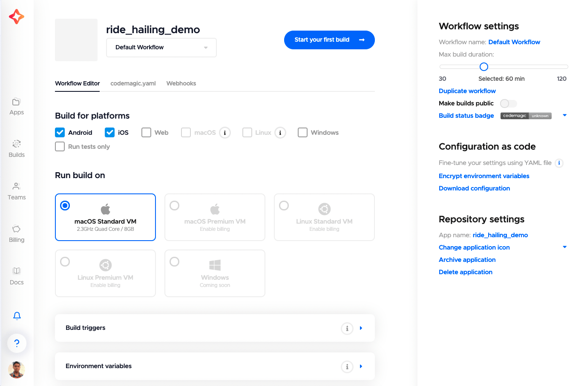Switch to the Webhooks tab
Image resolution: width=587 pixels, height=386 pixels.
[181, 83]
